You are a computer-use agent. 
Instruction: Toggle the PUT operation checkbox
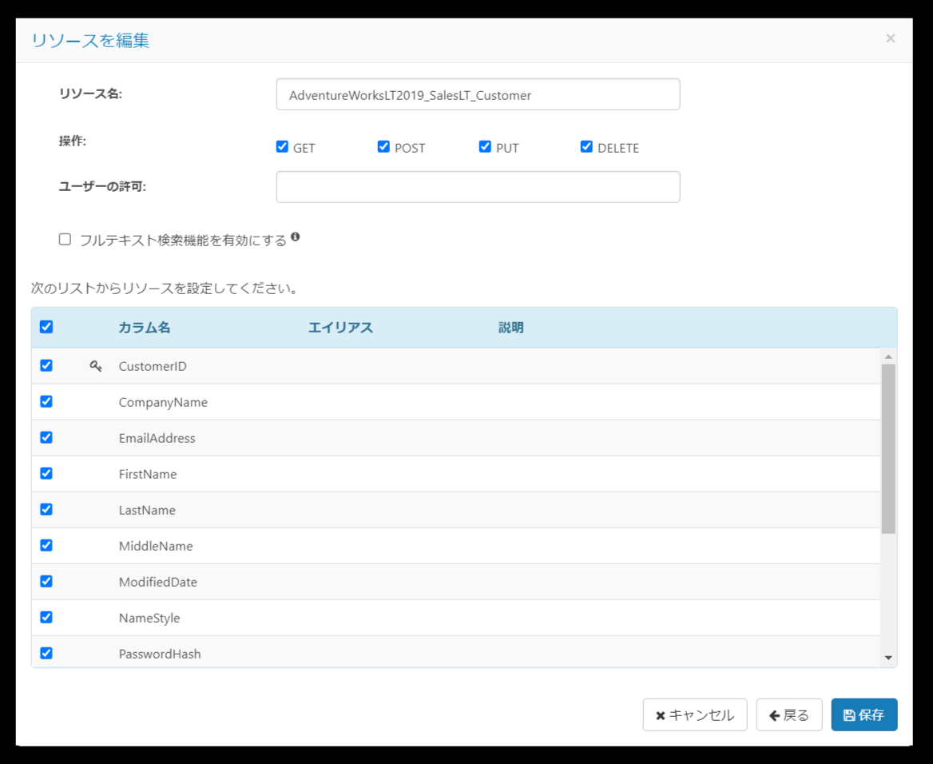tap(485, 146)
